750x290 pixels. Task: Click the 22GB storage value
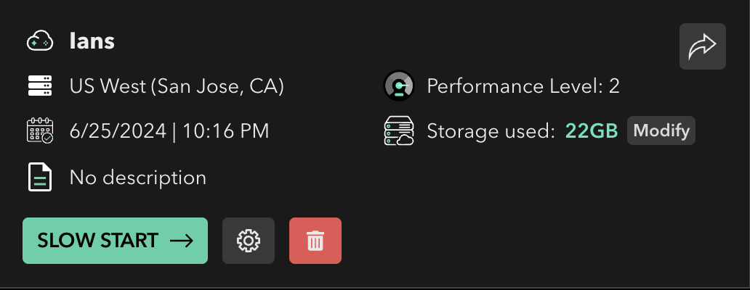tap(592, 130)
